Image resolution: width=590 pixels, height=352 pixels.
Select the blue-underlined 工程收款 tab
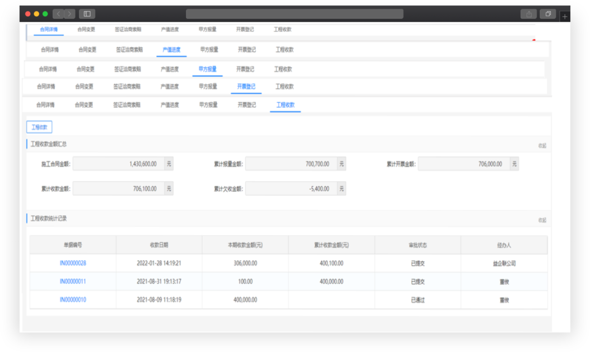point(285,105)
